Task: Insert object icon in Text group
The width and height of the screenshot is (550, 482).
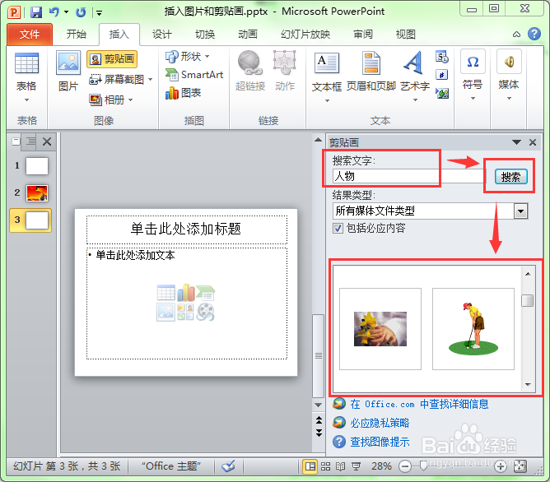Action: click(x=442, y=93)
